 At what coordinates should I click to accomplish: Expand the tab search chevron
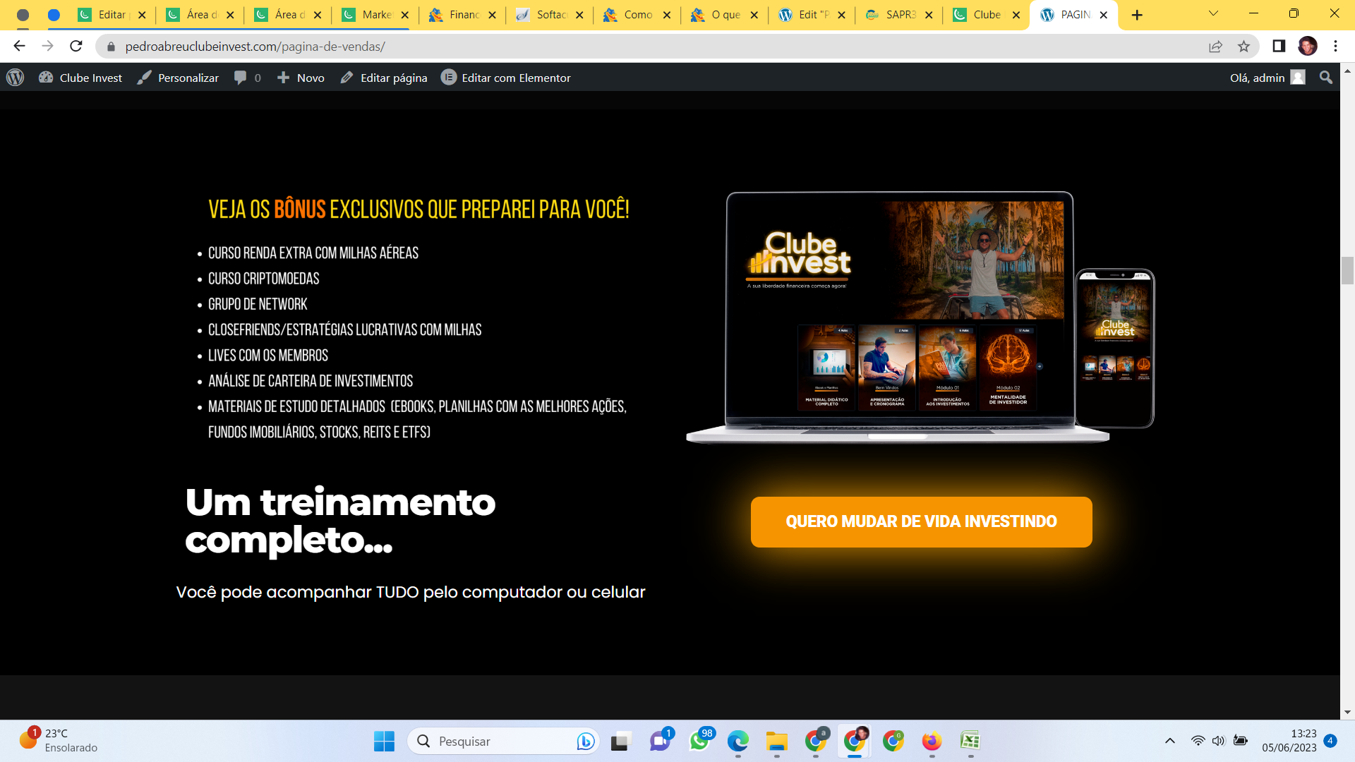point(1213,14)
